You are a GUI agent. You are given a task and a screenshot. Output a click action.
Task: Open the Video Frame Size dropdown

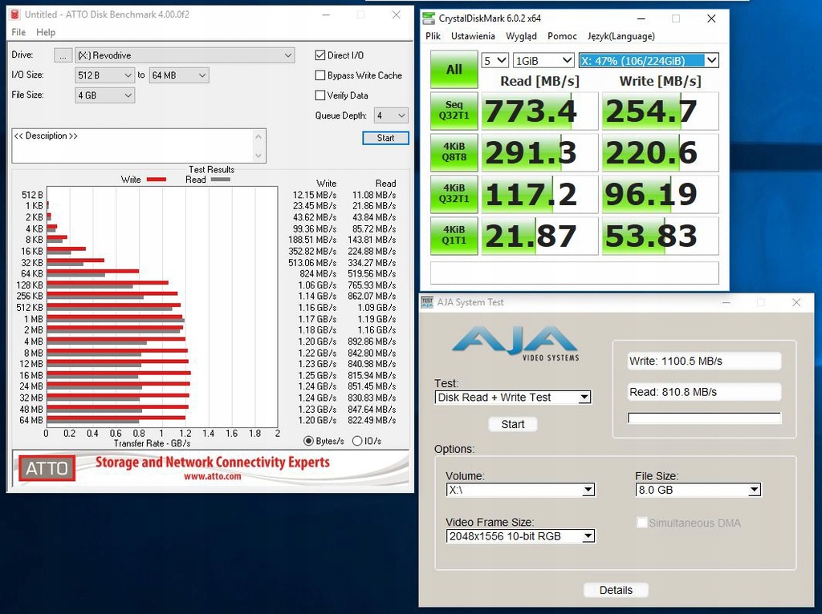520,536
